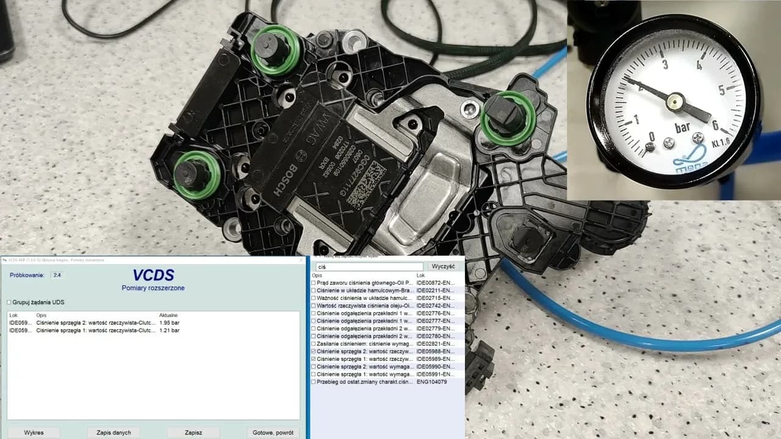Select the 1.95 bar measurement row
Image resolution: width=781 pixels, height=439 pixels.
pyautogui.click(x=153, y=323)
